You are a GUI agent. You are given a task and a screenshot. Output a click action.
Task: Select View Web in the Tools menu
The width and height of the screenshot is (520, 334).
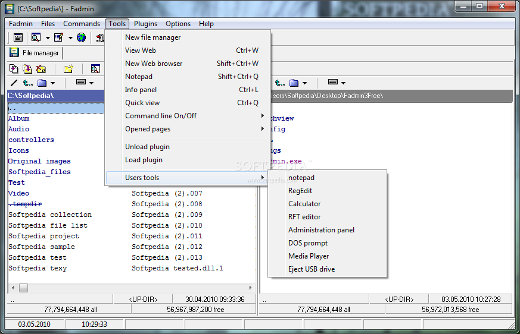(188, 51)
